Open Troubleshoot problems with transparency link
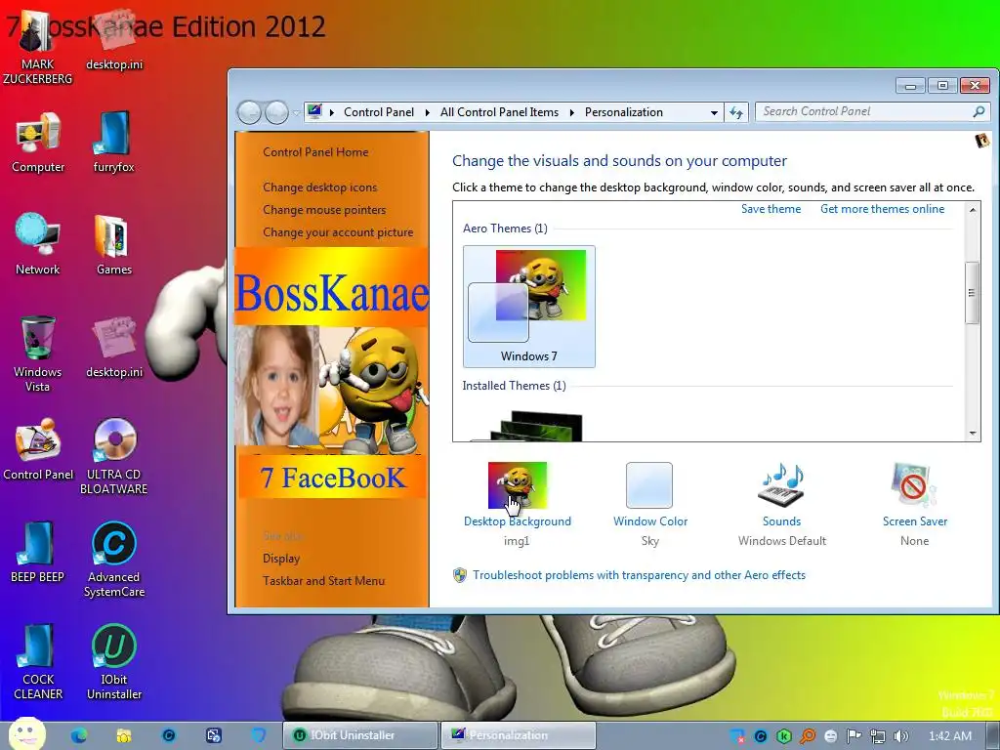The width and height of the screenshot is (1000, 750). click(x=639, y=575)
